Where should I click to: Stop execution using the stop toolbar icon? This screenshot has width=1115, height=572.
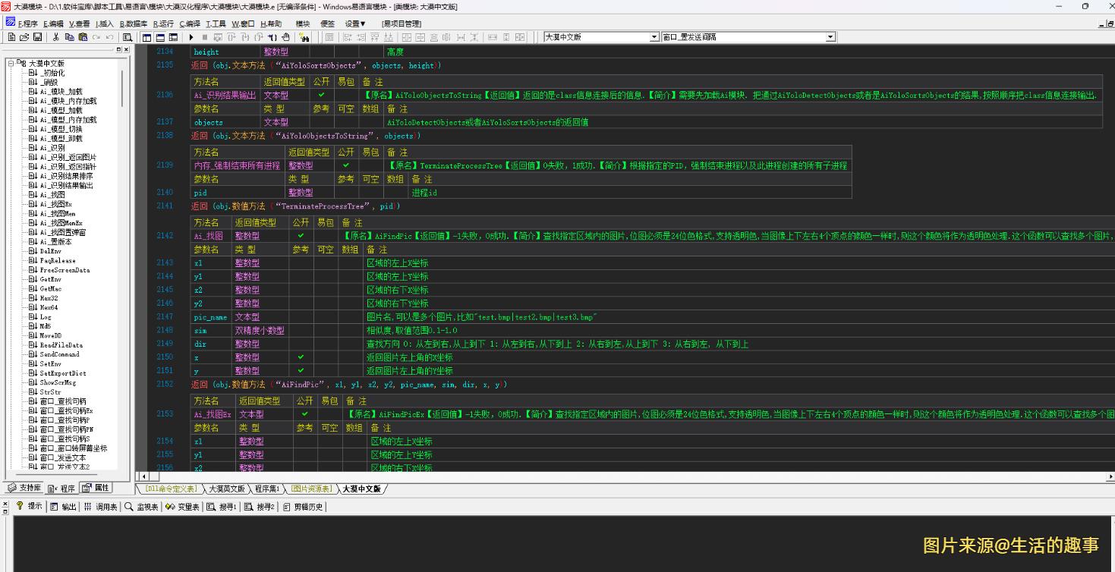[x=203, y=36]
